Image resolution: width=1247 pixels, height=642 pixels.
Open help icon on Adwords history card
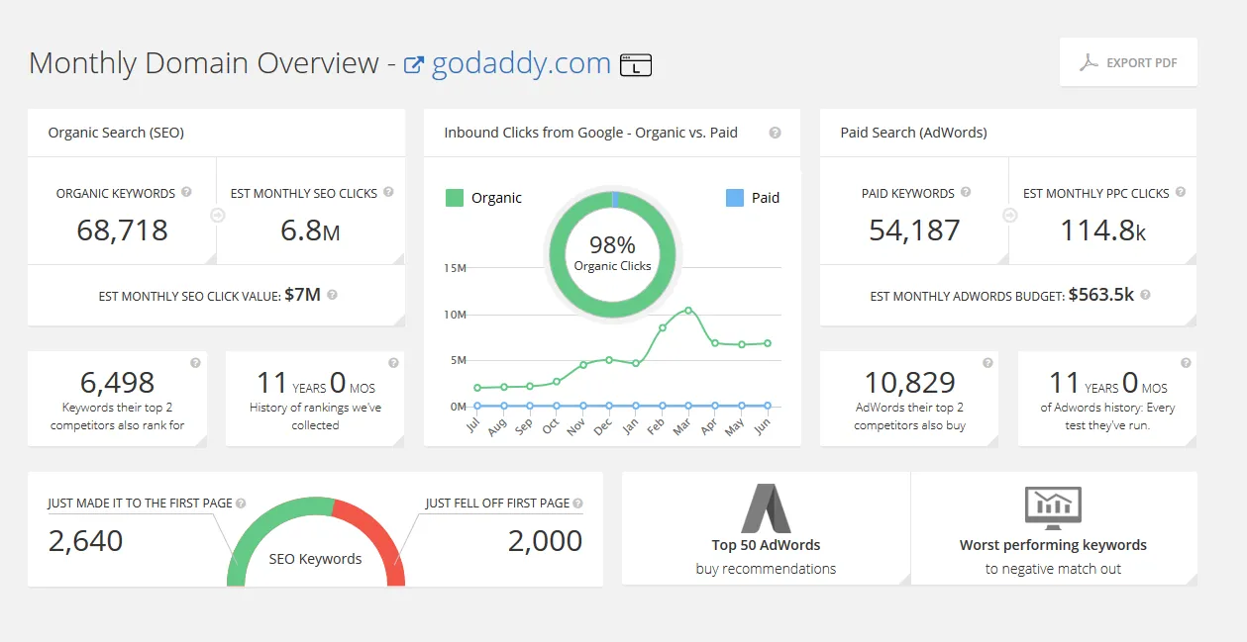tap(1186, 363)
